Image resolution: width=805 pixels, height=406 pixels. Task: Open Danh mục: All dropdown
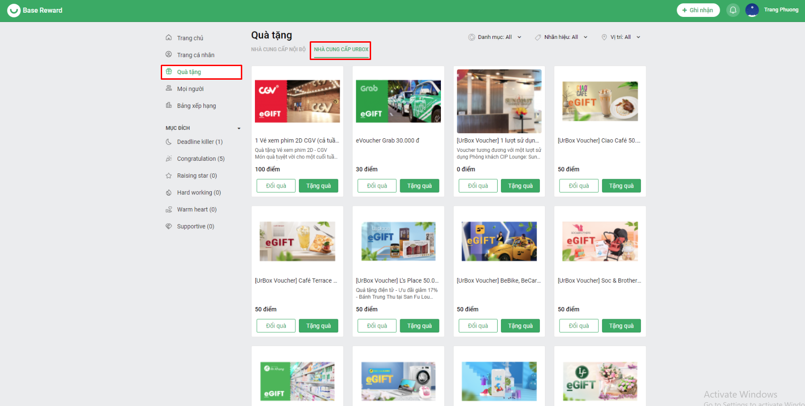[495, 37]
